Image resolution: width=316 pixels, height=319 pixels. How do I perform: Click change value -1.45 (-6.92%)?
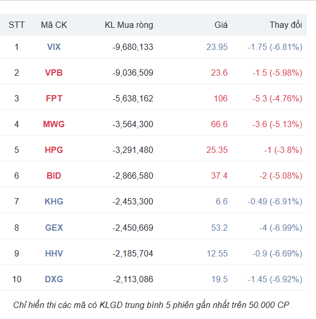pyautogui.click(x=275, y=280)
